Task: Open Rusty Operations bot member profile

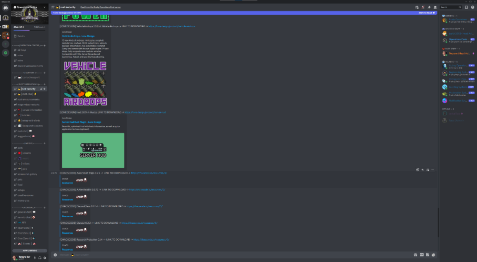Action: pyautogui.click(x=458, y=20)
